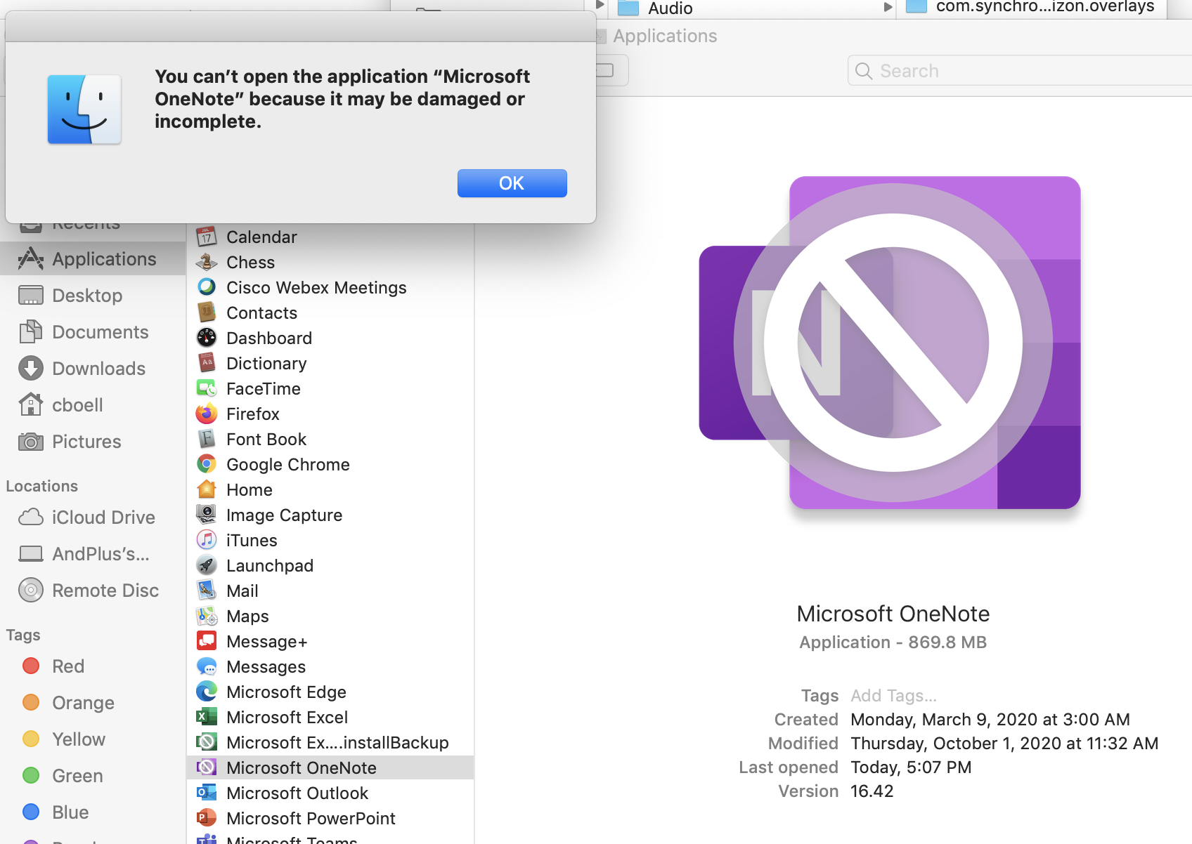Click the Locations sidebar heading
Image resolution: width=1192 pixels, height=844 pixels.
[42, 486]
